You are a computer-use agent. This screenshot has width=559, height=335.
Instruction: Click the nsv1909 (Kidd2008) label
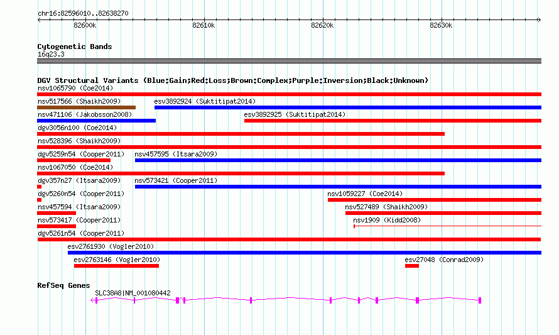(387, 220)
